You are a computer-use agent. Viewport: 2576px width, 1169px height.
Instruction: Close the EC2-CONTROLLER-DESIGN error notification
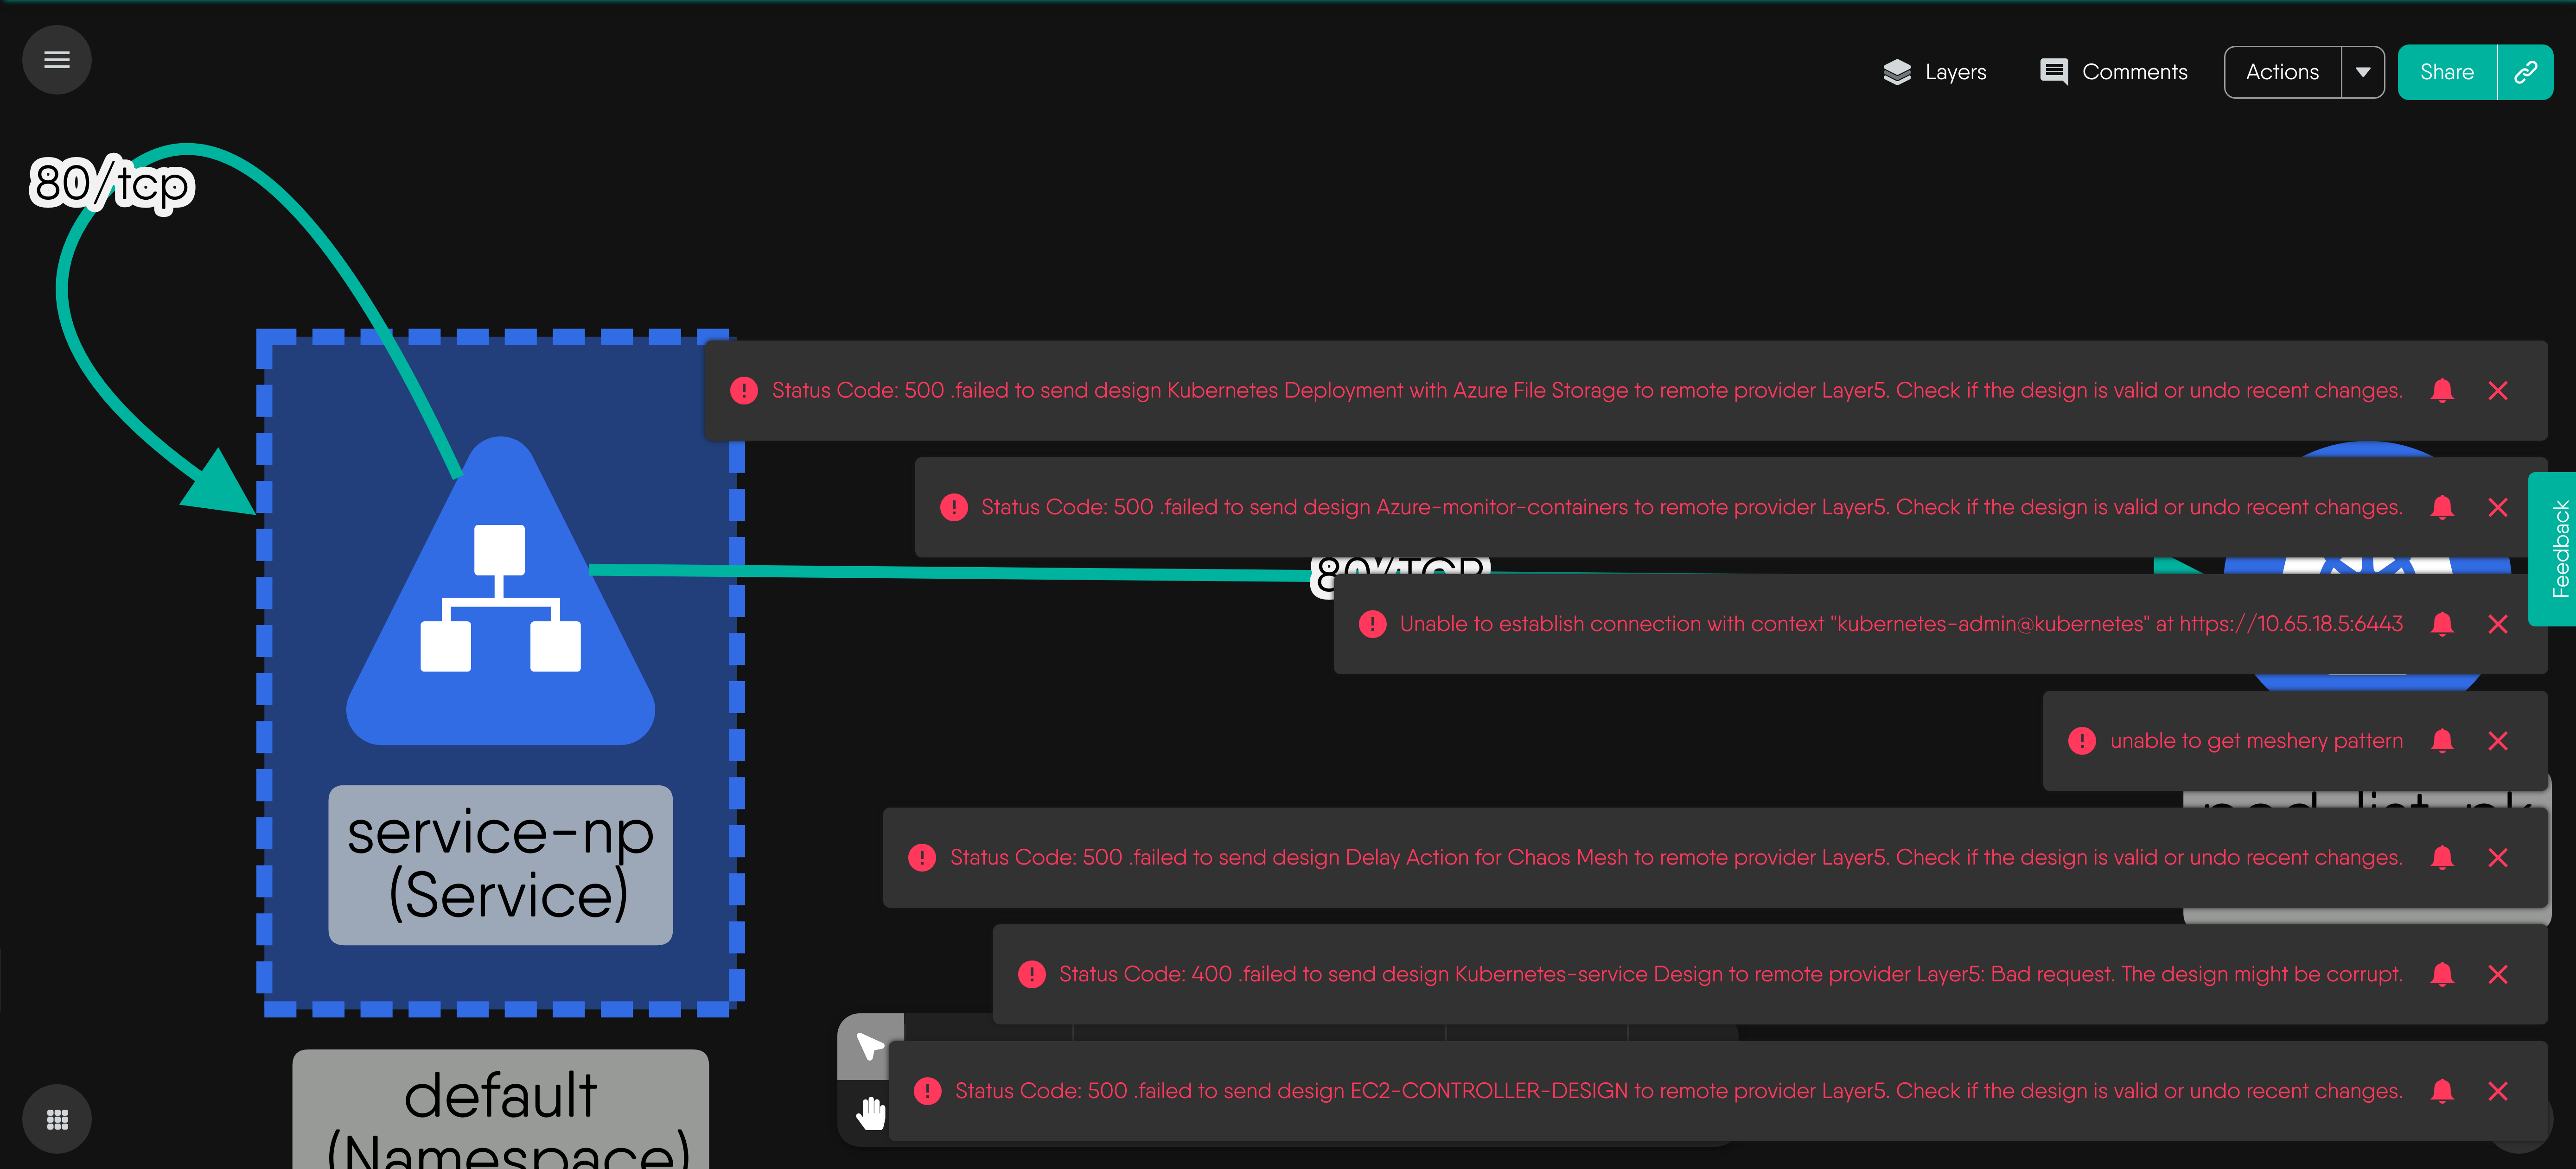[2497, 1091]
